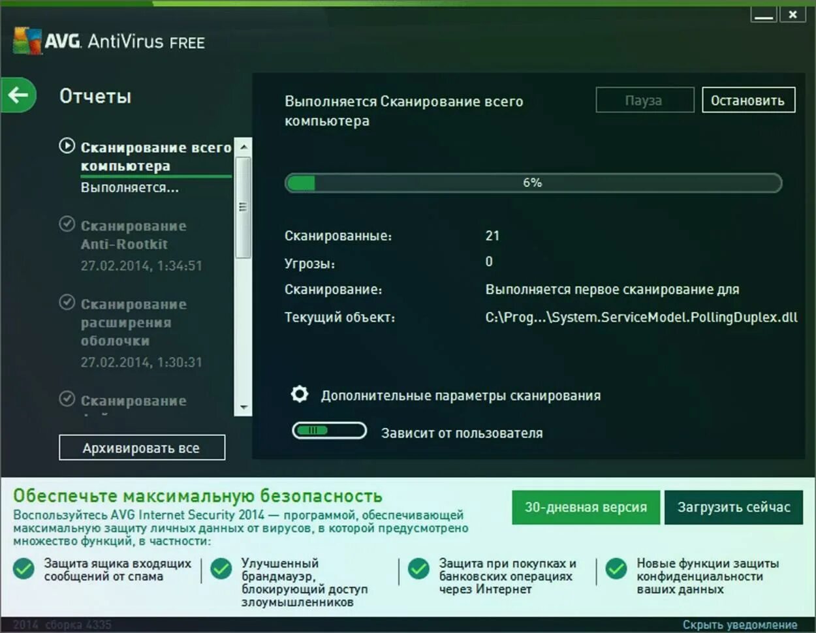Click the Выполняется первое сканирование для text
Image resolution: width=816 pixels, height=633 pixels.
tap(612, 289)
